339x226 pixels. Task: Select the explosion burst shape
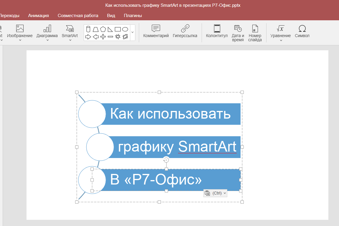point(125,37)
